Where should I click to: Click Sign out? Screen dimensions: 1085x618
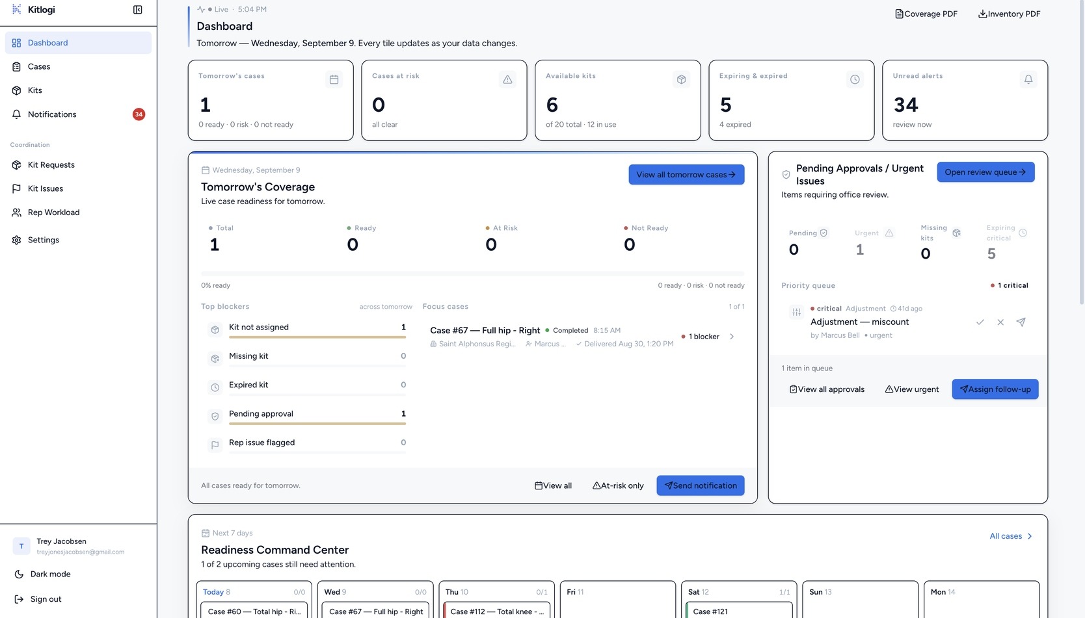78,599
